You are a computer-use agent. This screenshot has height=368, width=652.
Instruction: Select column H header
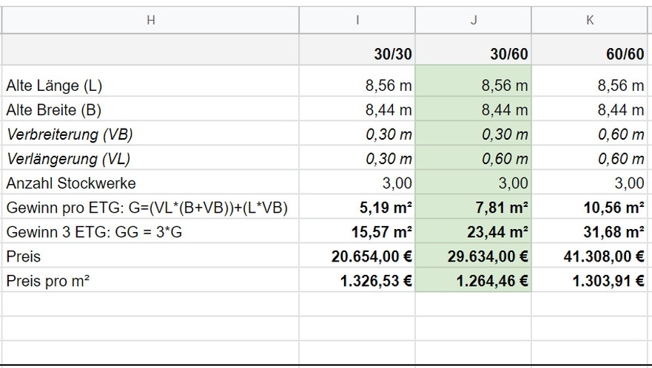[150, 20]
